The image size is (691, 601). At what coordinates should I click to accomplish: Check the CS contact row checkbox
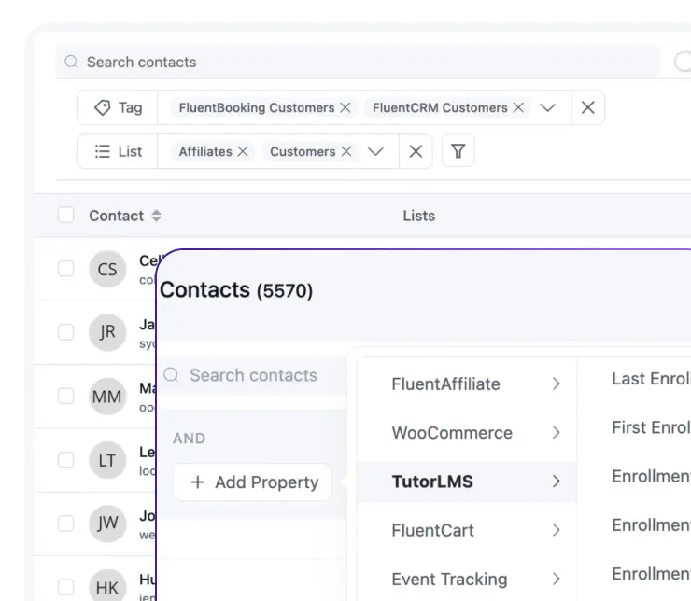point(66,269)
